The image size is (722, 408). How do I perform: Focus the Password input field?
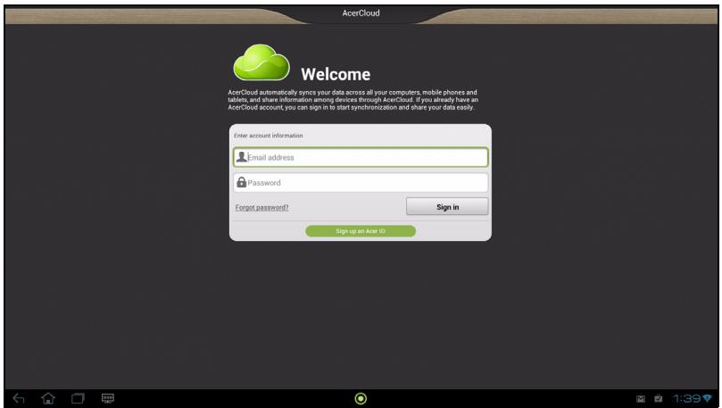(x=361, y=182)
